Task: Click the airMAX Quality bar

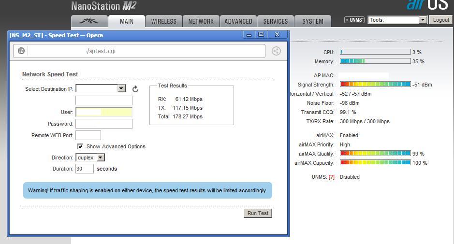Action: tap(375, 153)
